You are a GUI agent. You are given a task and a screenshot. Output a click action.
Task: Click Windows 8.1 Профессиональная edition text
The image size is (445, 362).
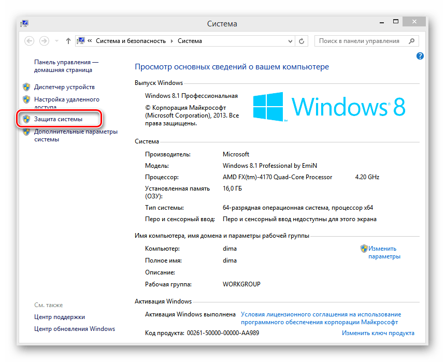191,96
